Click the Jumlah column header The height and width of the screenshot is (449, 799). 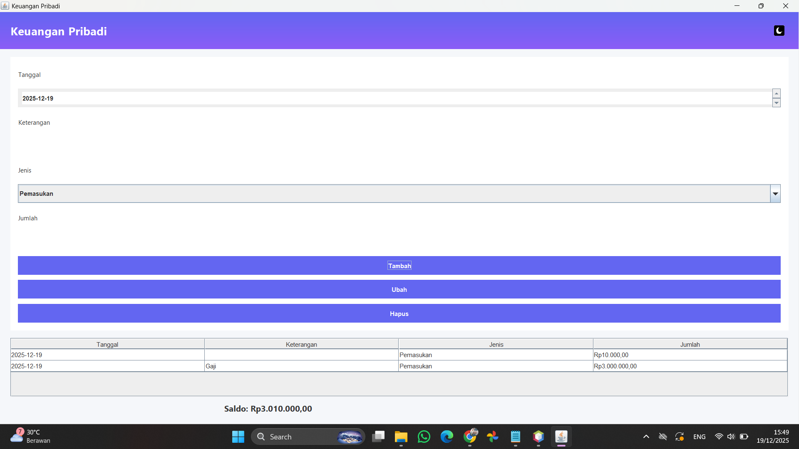pyautogui.click(x=690, y=344)
